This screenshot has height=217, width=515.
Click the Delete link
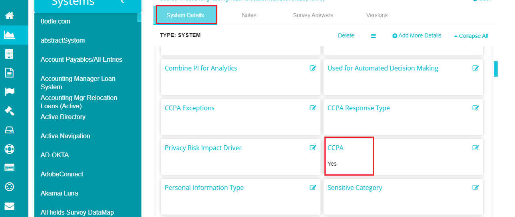[346, 35]
